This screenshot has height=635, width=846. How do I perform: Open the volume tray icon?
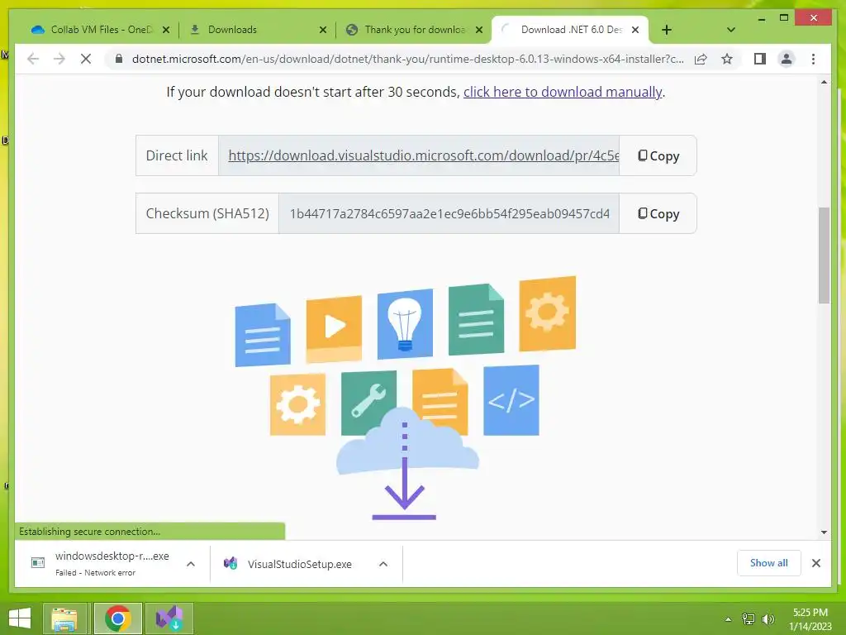click(768, 619)
